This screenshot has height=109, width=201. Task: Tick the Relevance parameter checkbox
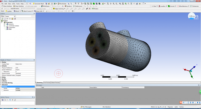(x=3, y=72)
